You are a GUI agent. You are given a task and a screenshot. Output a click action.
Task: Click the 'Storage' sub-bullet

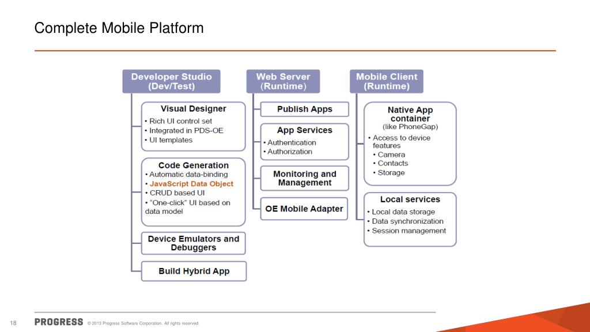pyautogui.click(x=389, y=173)
